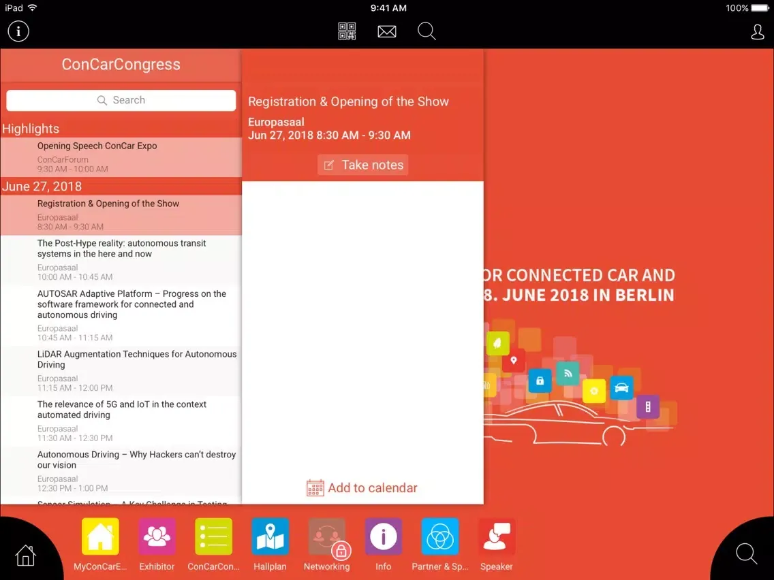Open the Speaker tile

click(497, 536)
